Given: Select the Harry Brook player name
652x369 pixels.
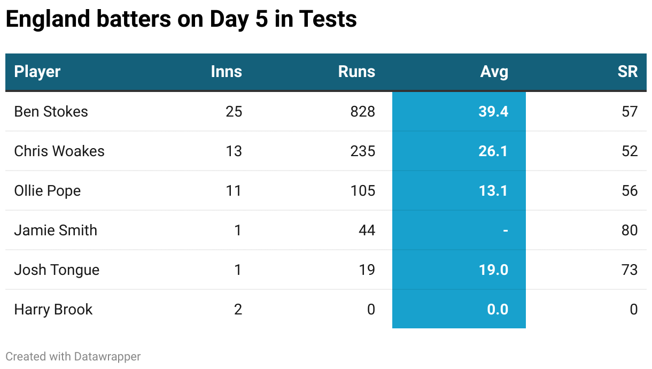Looking at the screenshot, I should click(x=53, y=309).
